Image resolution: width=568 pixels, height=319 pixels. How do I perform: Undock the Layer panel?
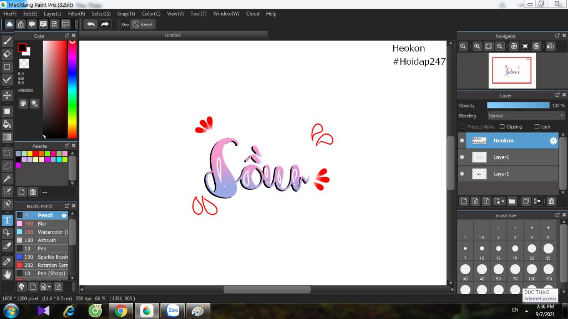557,95
